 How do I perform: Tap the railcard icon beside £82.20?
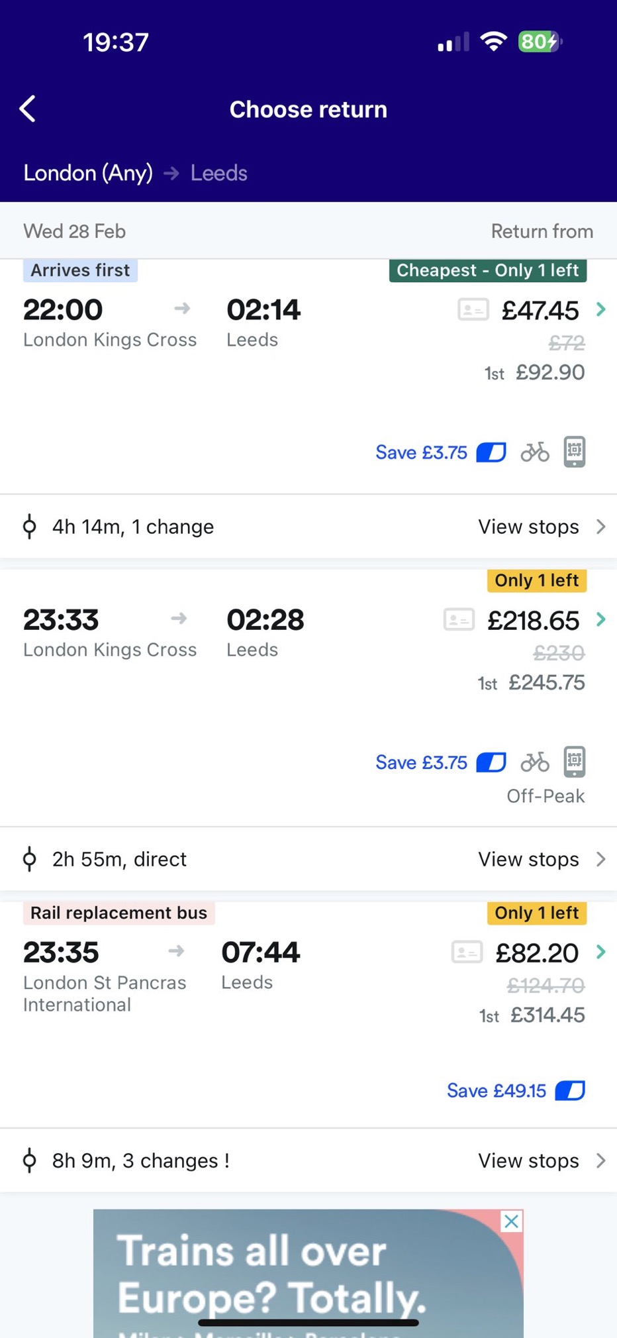coord(467,952)
